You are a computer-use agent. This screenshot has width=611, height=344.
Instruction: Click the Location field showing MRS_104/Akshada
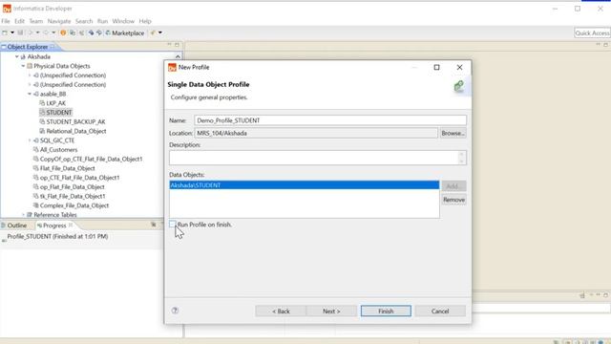pyautogui.click(x=316, y=133)
